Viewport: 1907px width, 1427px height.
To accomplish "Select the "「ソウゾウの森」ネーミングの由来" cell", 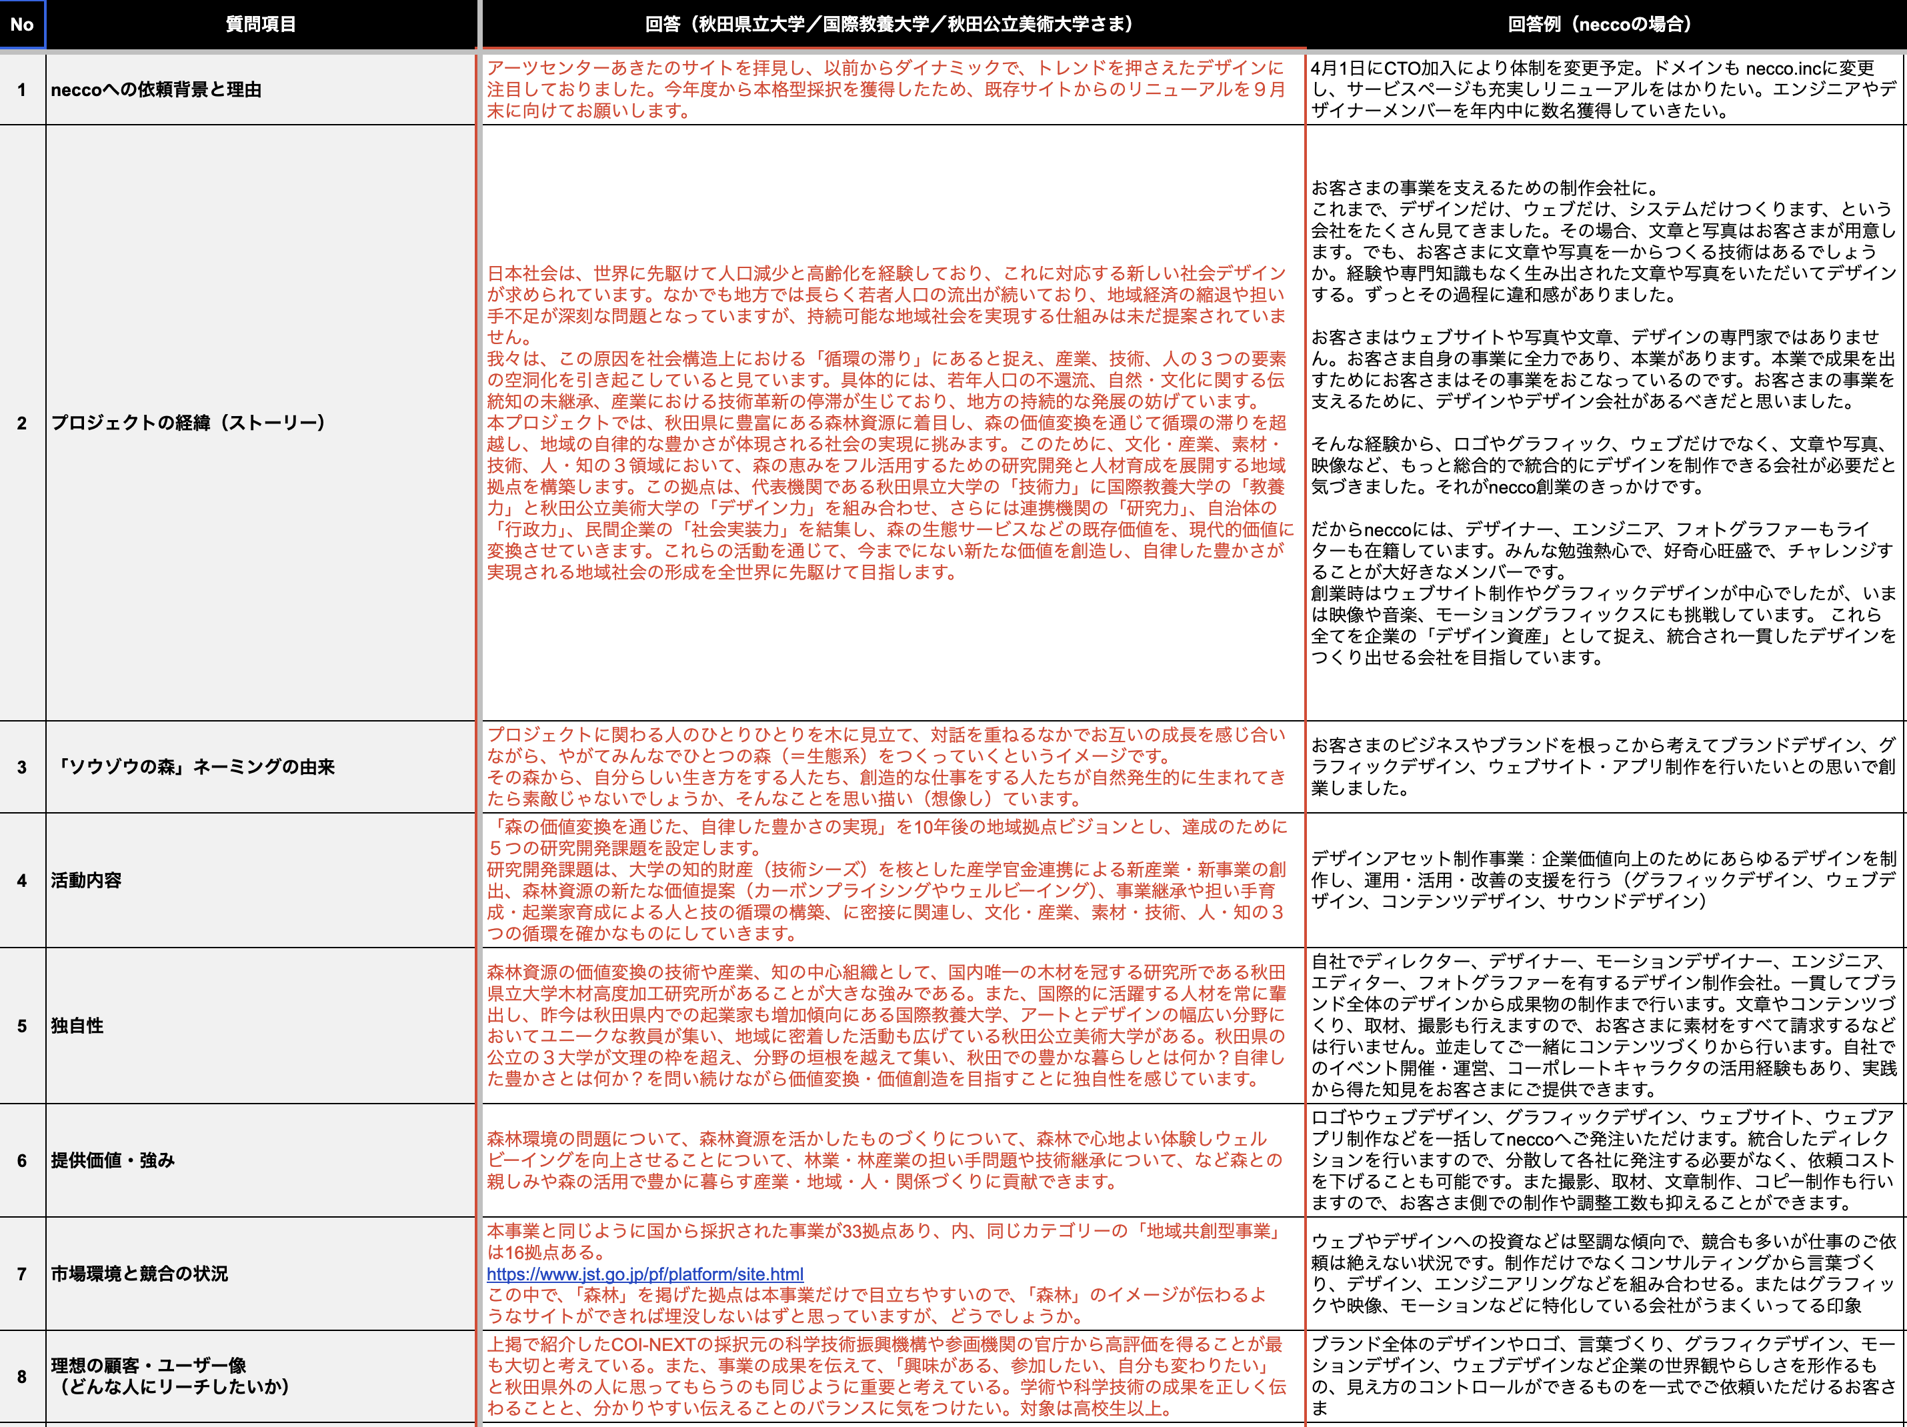I will (x=260, y=768).
